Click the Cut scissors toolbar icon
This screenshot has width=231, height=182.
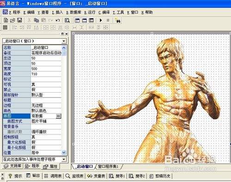point(29,20)
